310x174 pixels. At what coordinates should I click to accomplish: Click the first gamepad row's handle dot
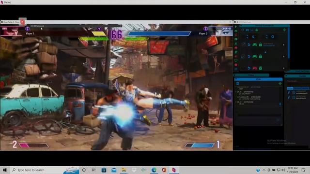[283, 45]
